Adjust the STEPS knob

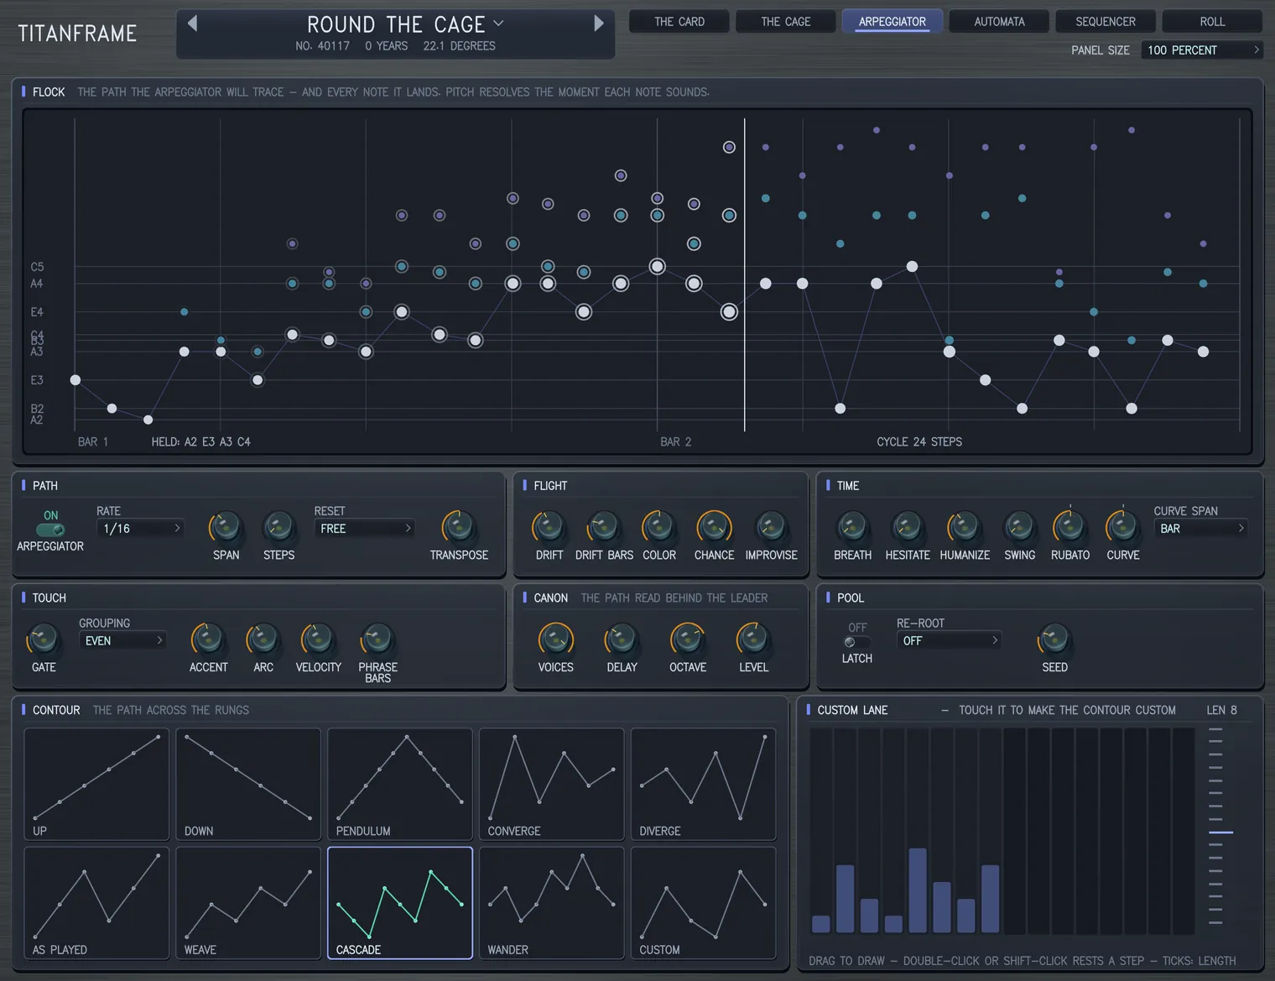click(x=278, y=527)
